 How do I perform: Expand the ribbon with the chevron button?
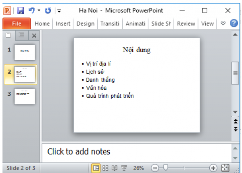223,23
